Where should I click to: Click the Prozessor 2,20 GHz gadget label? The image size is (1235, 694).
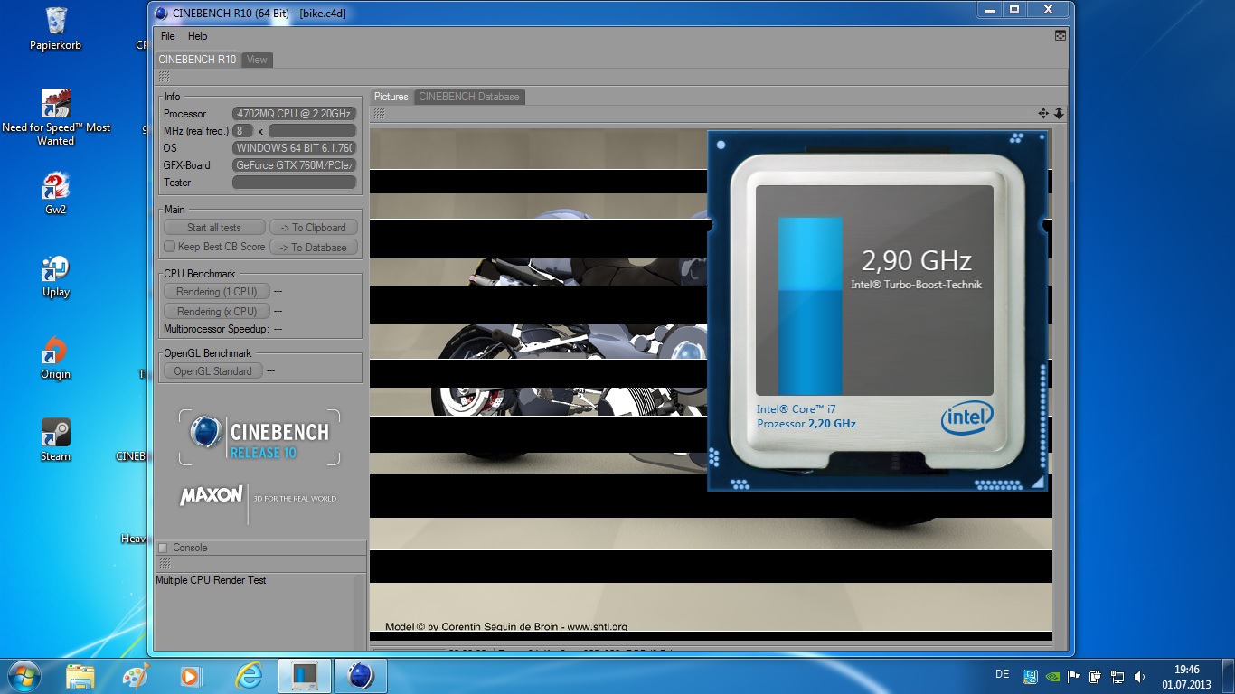pos(806,424)
